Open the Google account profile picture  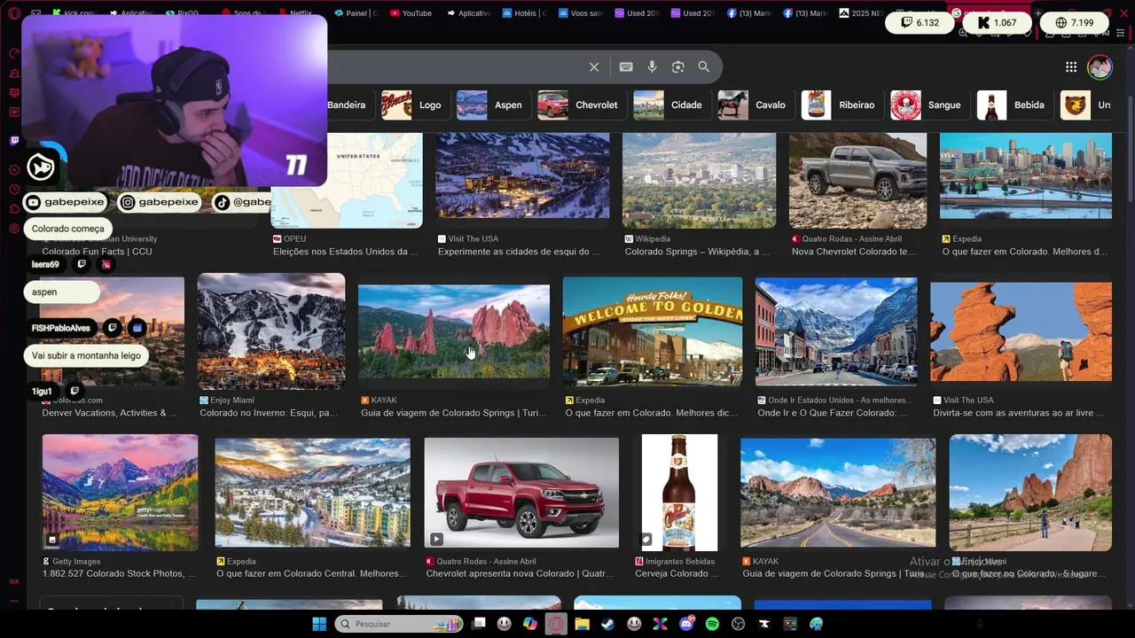point(1100,67)
